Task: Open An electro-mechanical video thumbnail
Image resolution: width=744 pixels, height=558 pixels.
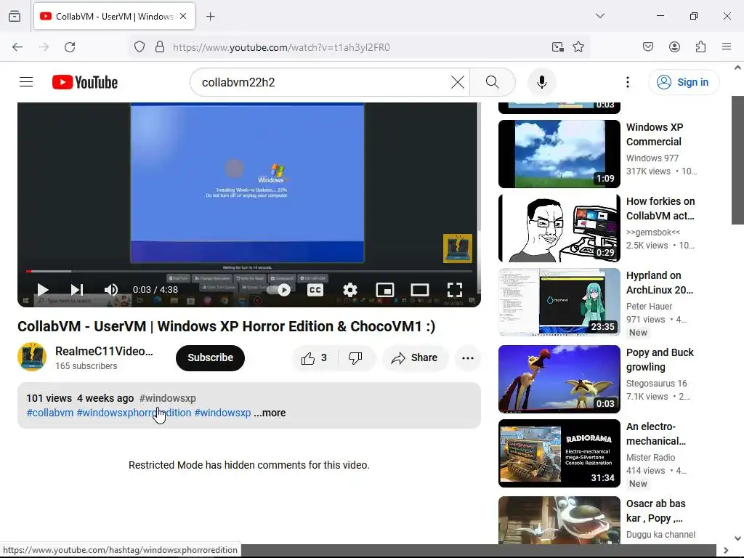Action: point(559,453)
